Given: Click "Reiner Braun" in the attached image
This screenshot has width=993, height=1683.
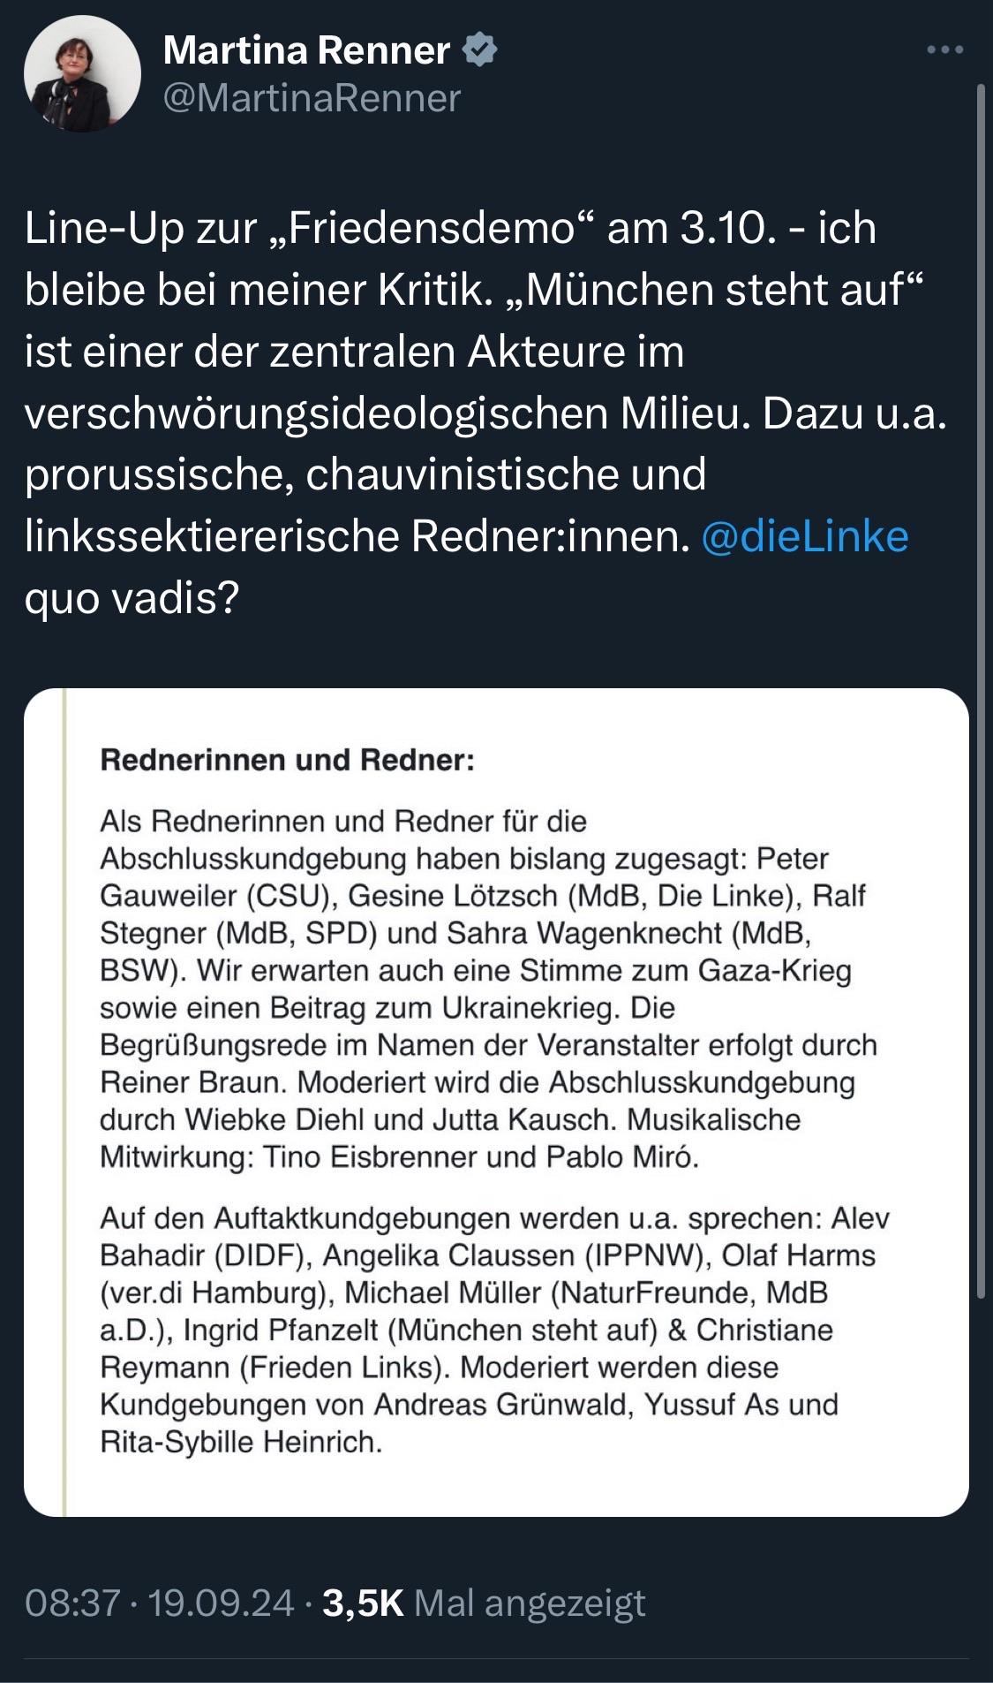Looking at the screenshot, I should point(177,1082).
